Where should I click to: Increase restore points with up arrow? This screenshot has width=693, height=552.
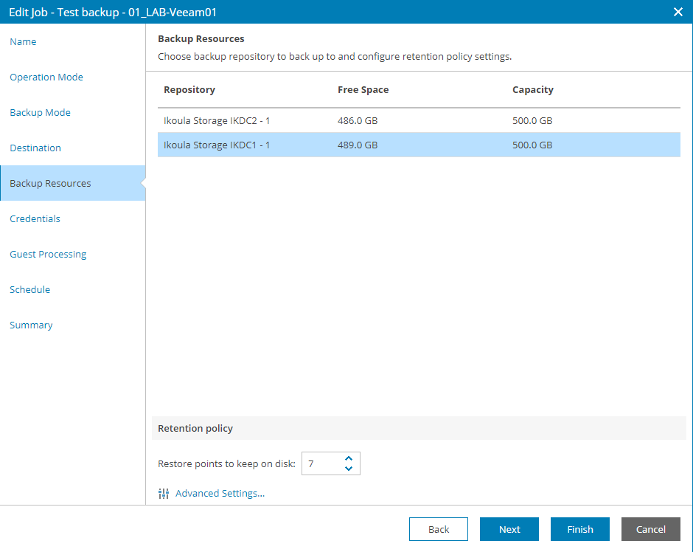click(x=349, y=459)
